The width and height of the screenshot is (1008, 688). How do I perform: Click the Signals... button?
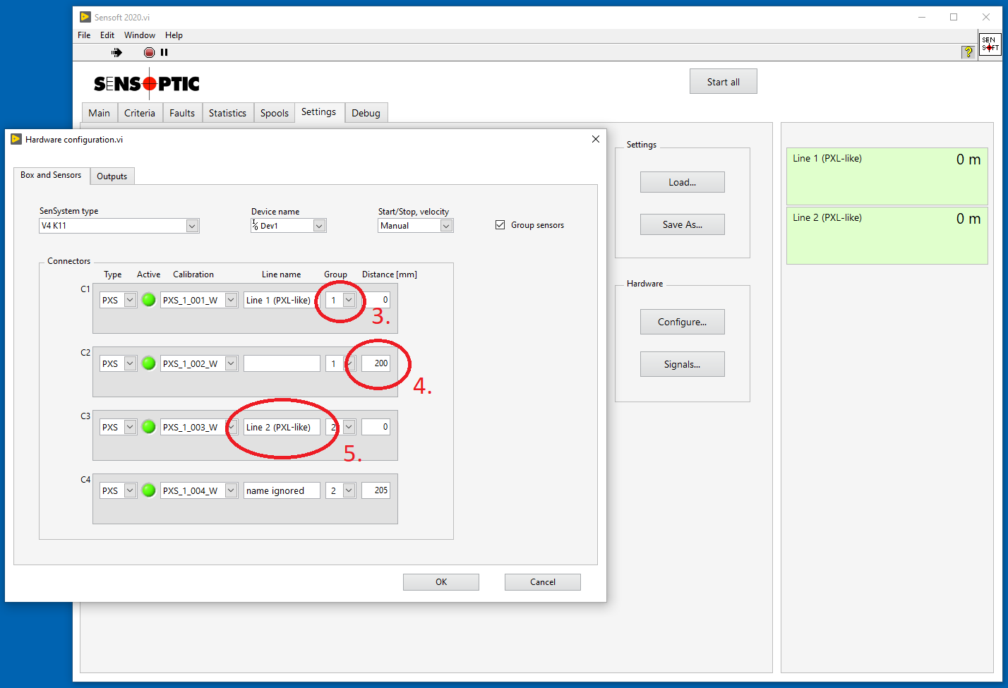click(x=683, y=364)
